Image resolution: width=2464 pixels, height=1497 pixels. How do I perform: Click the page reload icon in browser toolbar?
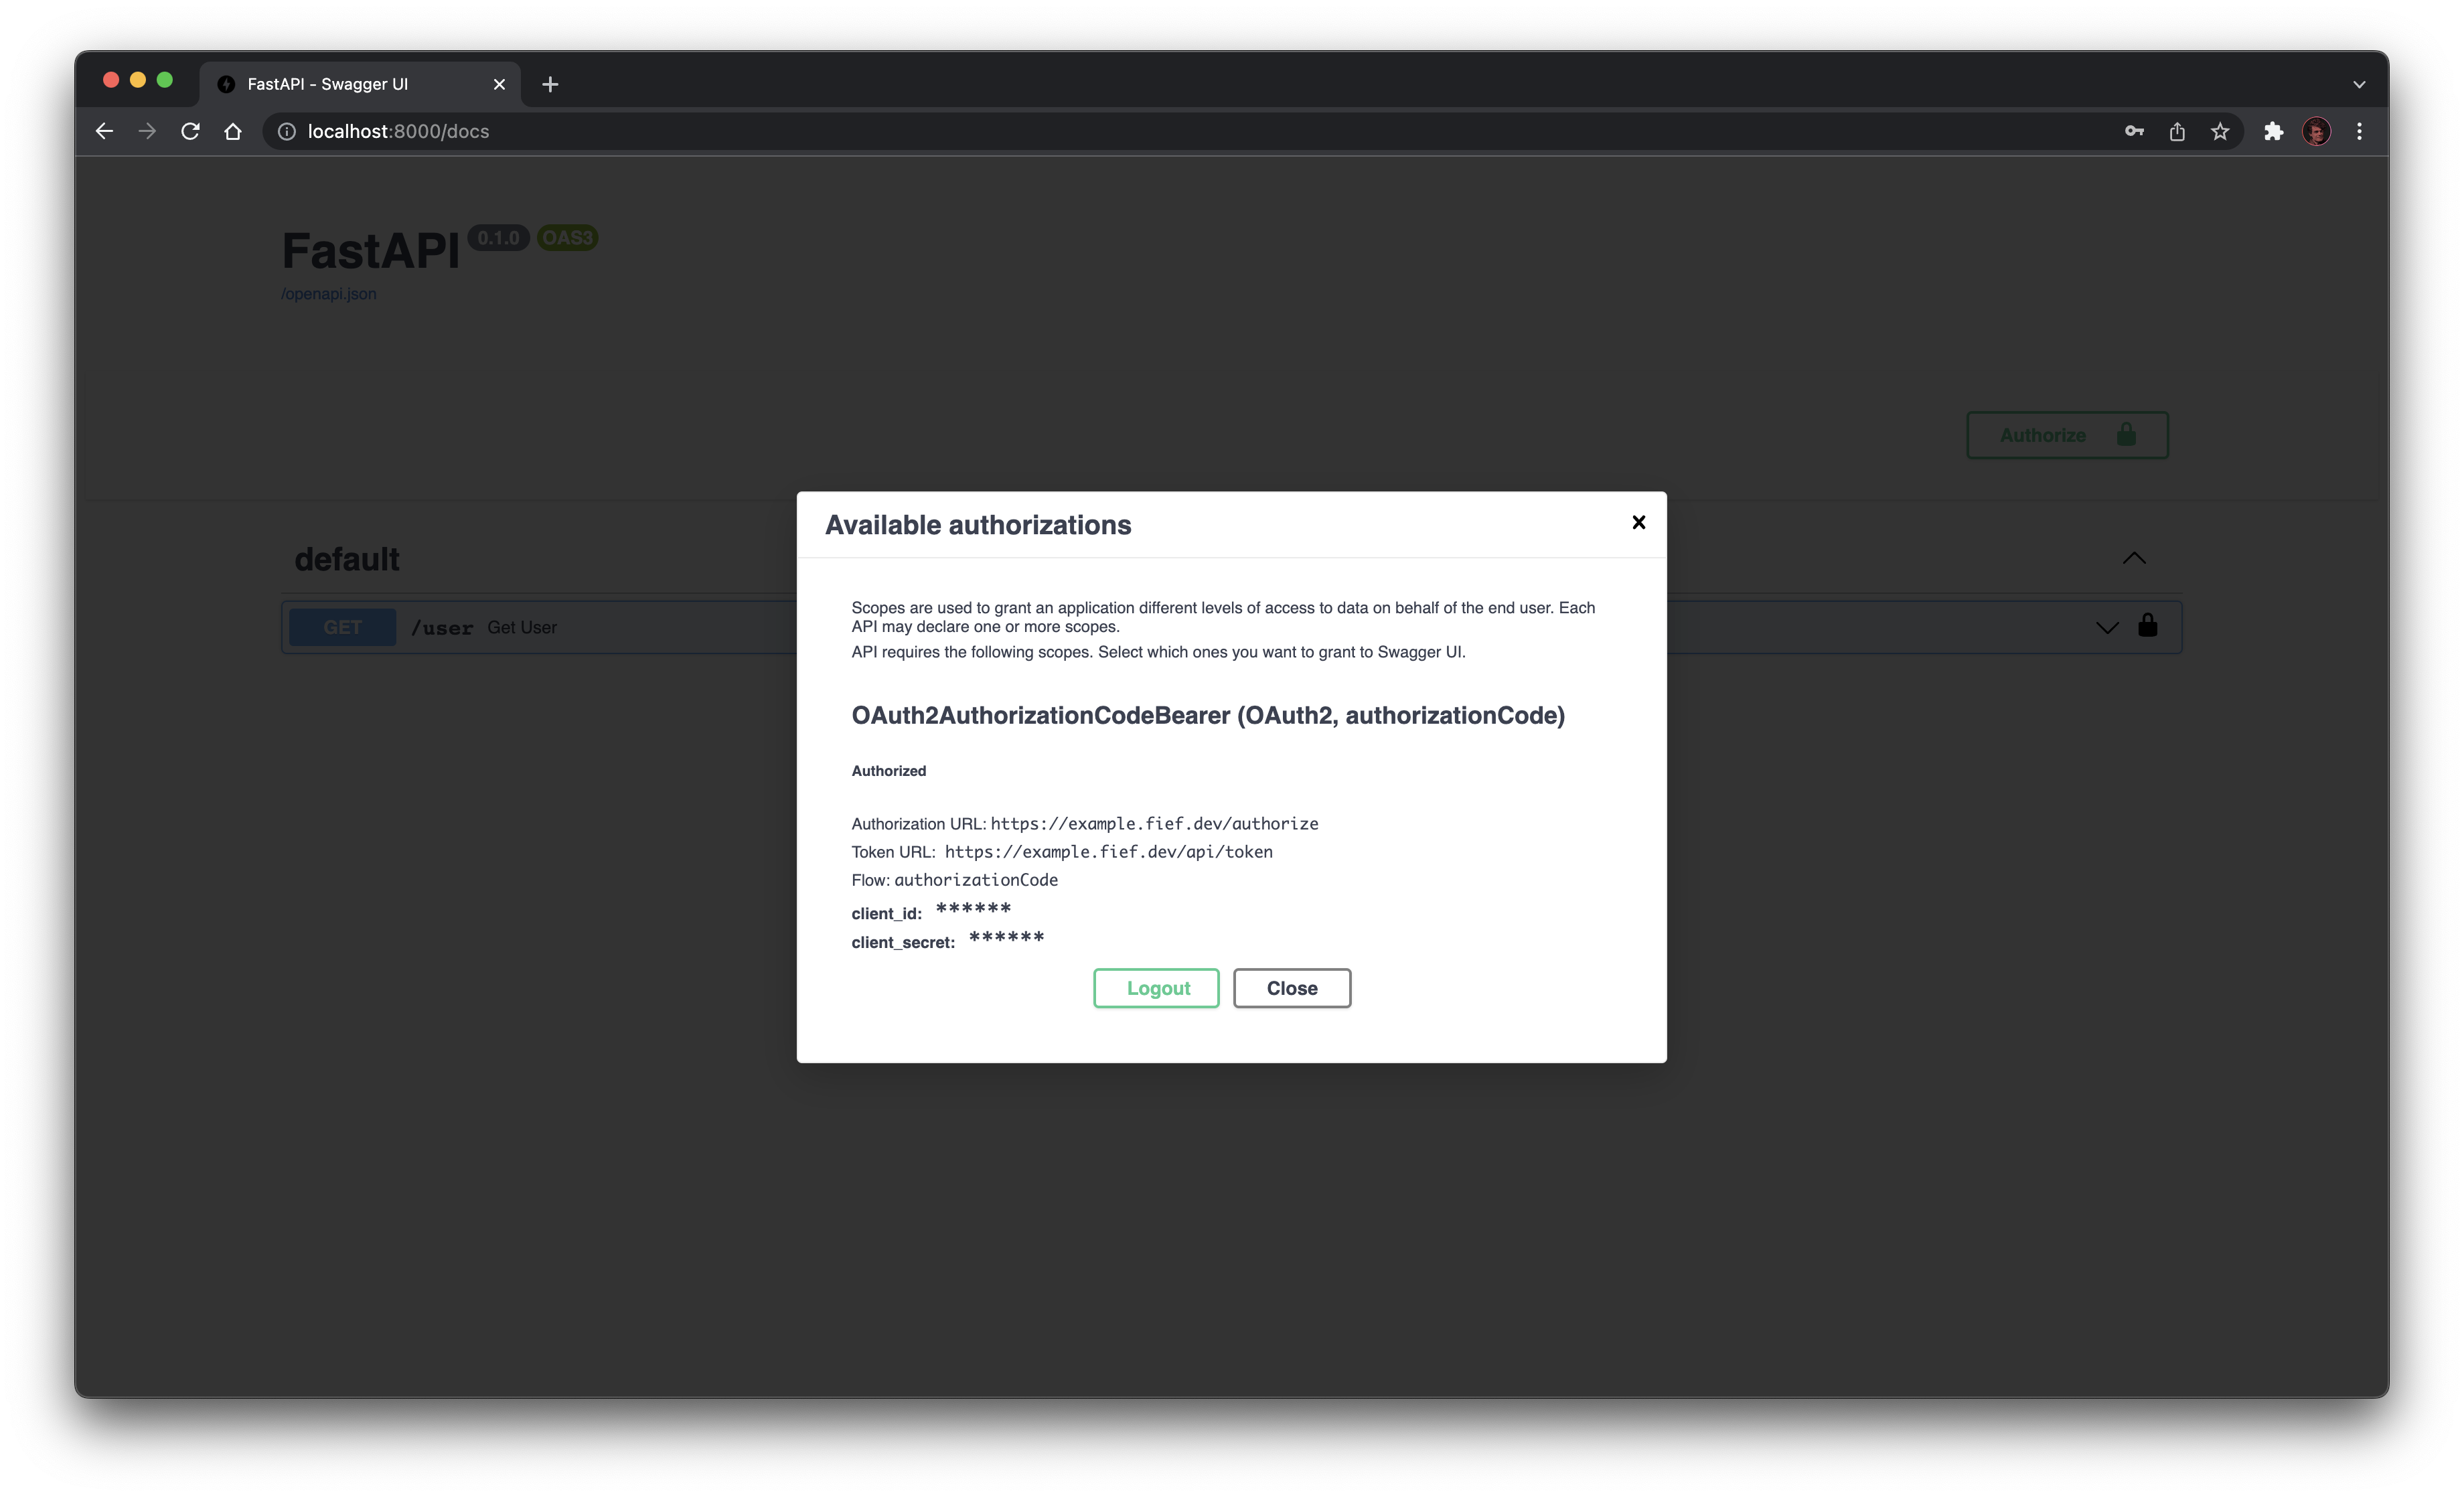click(190, 131)
